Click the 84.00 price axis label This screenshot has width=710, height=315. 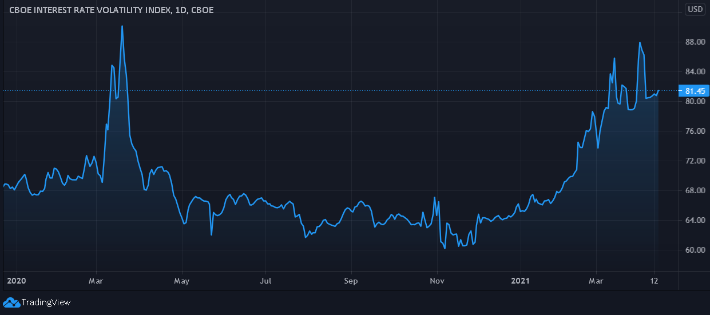click(694, 71)
